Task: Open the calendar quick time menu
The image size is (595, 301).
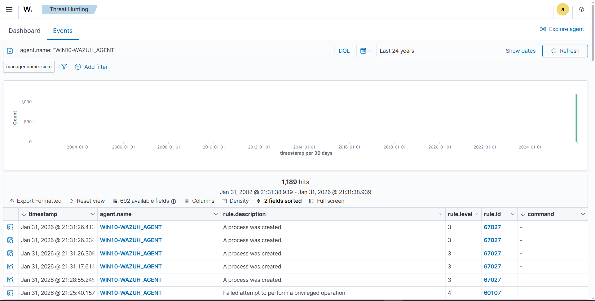Action: click(366, 51)
